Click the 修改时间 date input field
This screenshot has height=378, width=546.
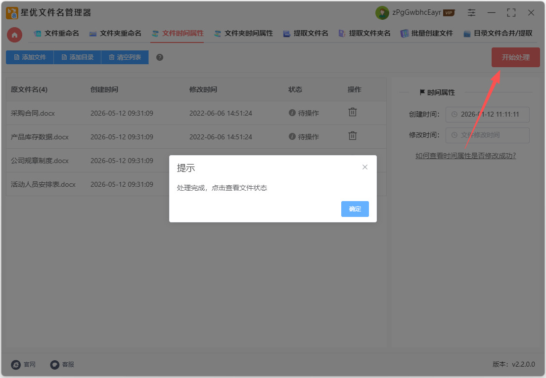coord(488,135)
